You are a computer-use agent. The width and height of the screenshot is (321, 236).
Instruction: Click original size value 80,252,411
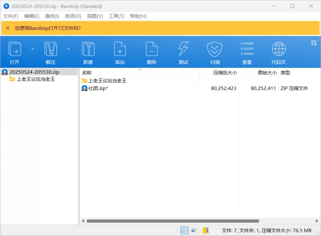coord(263,88)
